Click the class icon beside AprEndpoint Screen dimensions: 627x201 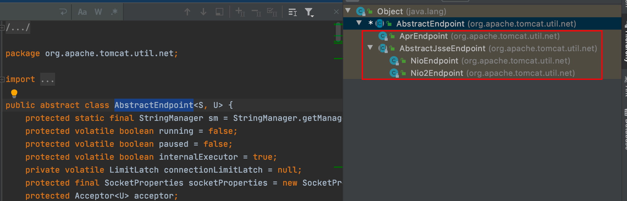pyautogui.click(x=383, y=36)
